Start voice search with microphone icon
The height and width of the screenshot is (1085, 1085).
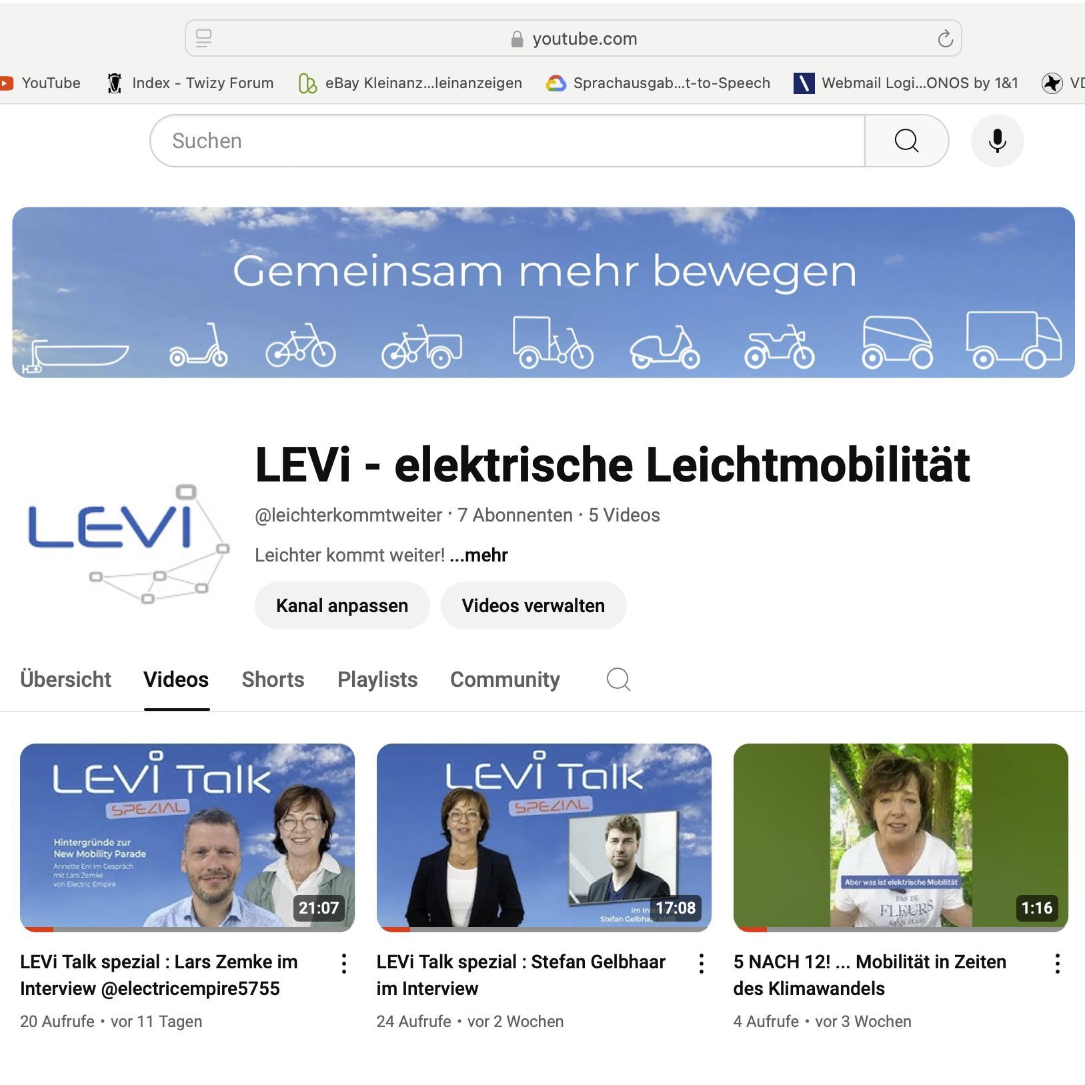(997, 141)
